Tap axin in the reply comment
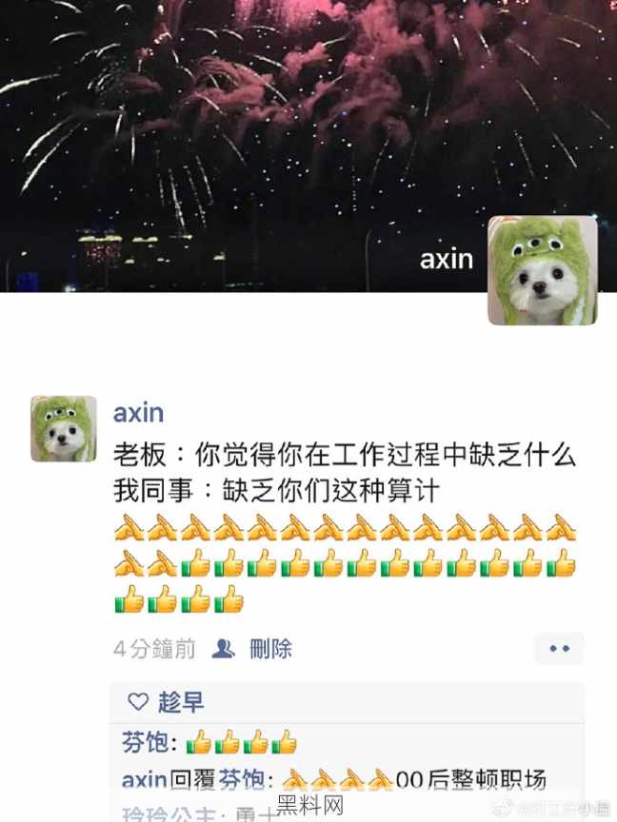 point(144,780)
